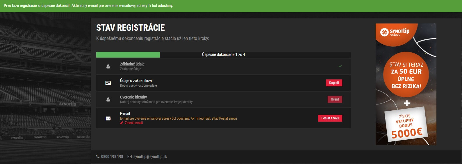Click the Overenie identity row title
The width and height of the screenshot is (462, 164).
point(133,97)
